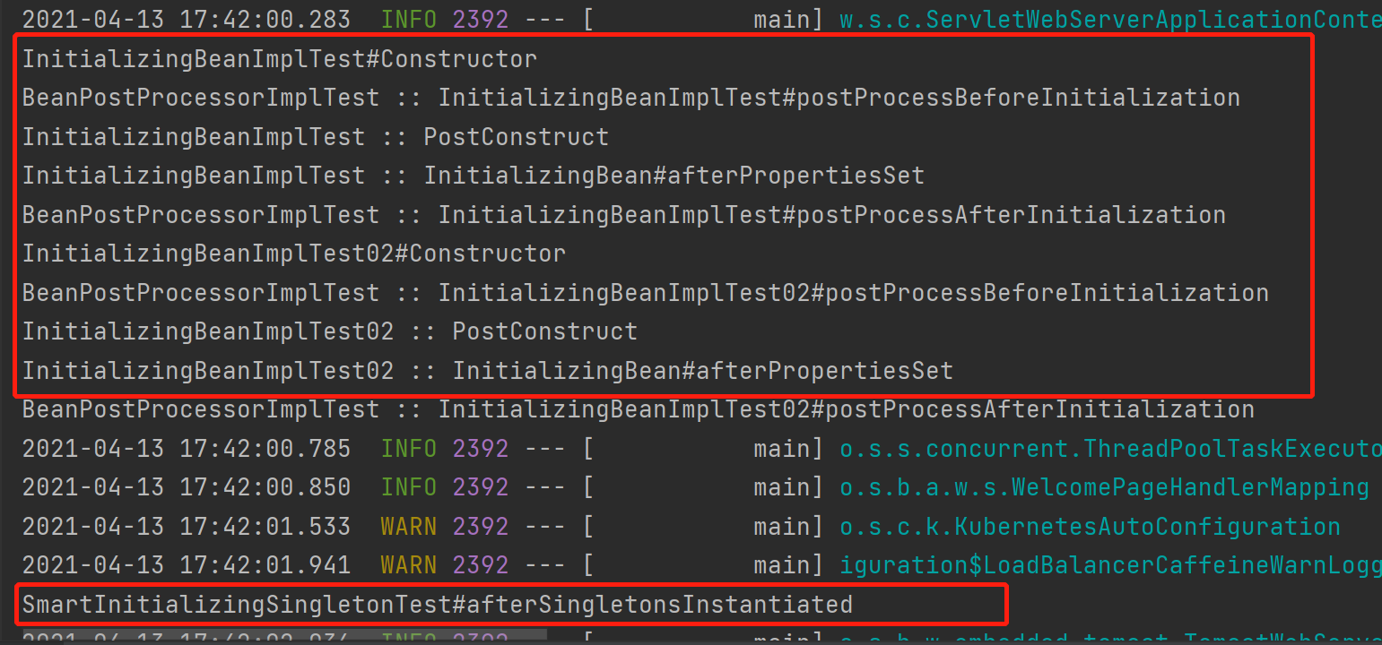Image resolution: width=1382 pixels, height=645 pixels.
Task: Select InitializingBeanImplTest02 :: PostConstruct line
Action: (x=330, y=331)
